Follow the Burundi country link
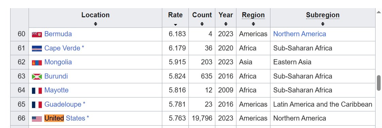 56,76
